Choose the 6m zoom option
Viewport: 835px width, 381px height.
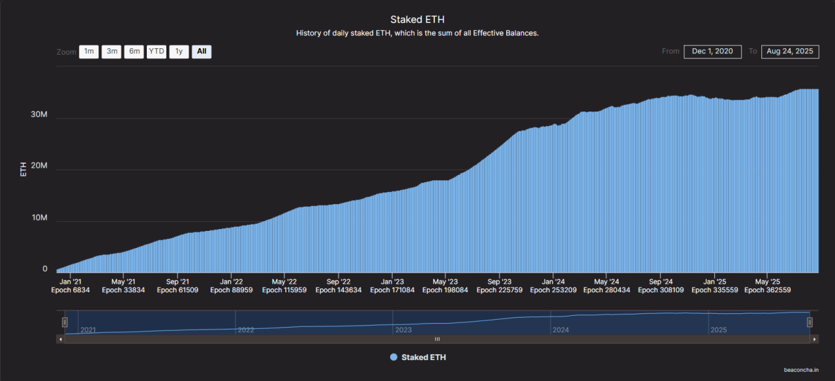click(134, 52)
